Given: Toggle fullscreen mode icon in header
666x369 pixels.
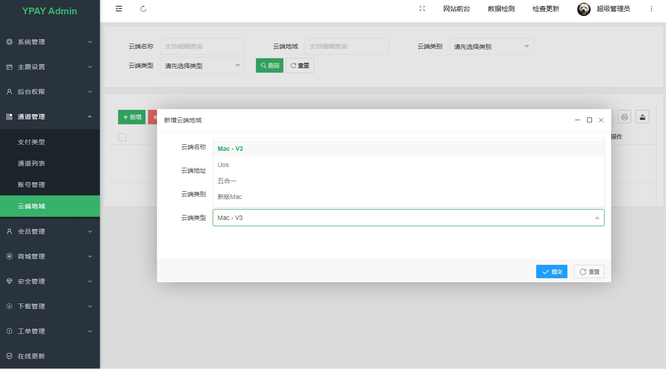Looking at the screenshot, I should point(422,9).
